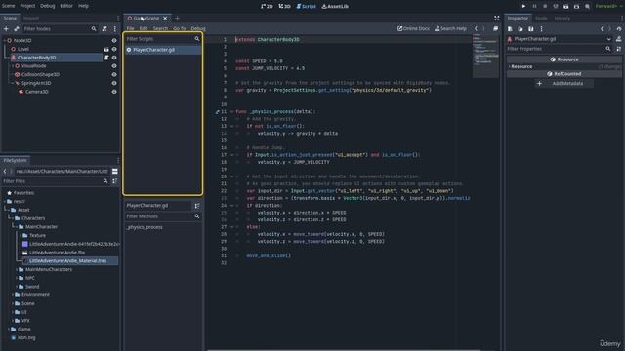Click the script minimap overview

485,56
